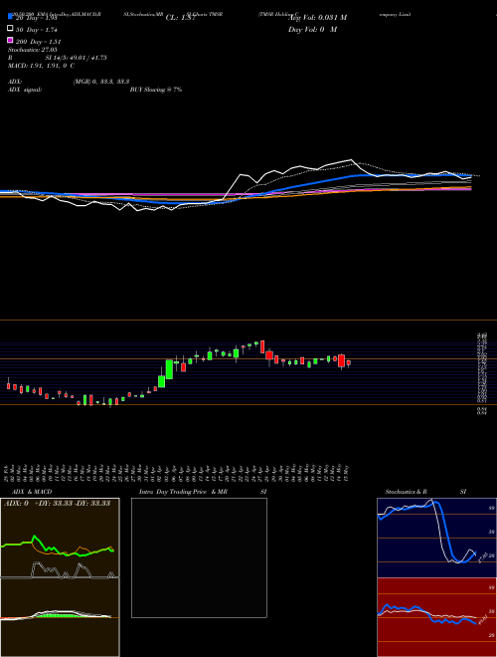
Task: Click the highest red candlestick near the price peak
Action: pos(262,347)
